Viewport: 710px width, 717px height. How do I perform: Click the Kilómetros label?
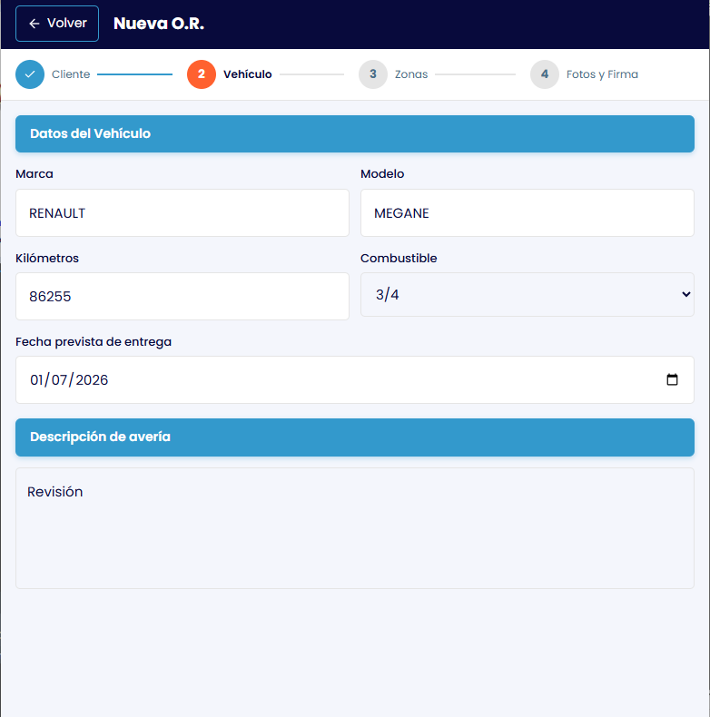(47, 258)
